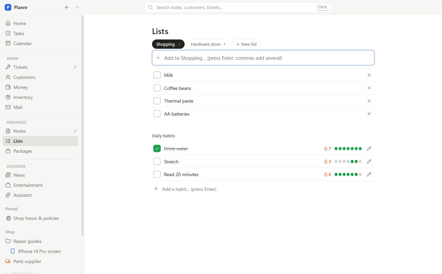Focus the search notes, customers, tickets field
This screenshot has width=442, height=274.
(238, 7)
